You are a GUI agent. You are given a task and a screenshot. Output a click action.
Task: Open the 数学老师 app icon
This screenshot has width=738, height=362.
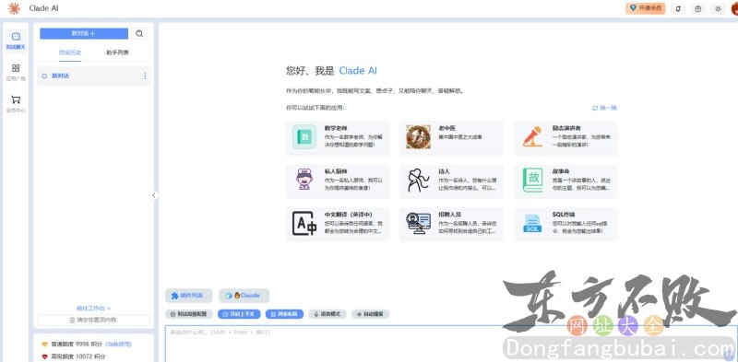click(304, 137)
